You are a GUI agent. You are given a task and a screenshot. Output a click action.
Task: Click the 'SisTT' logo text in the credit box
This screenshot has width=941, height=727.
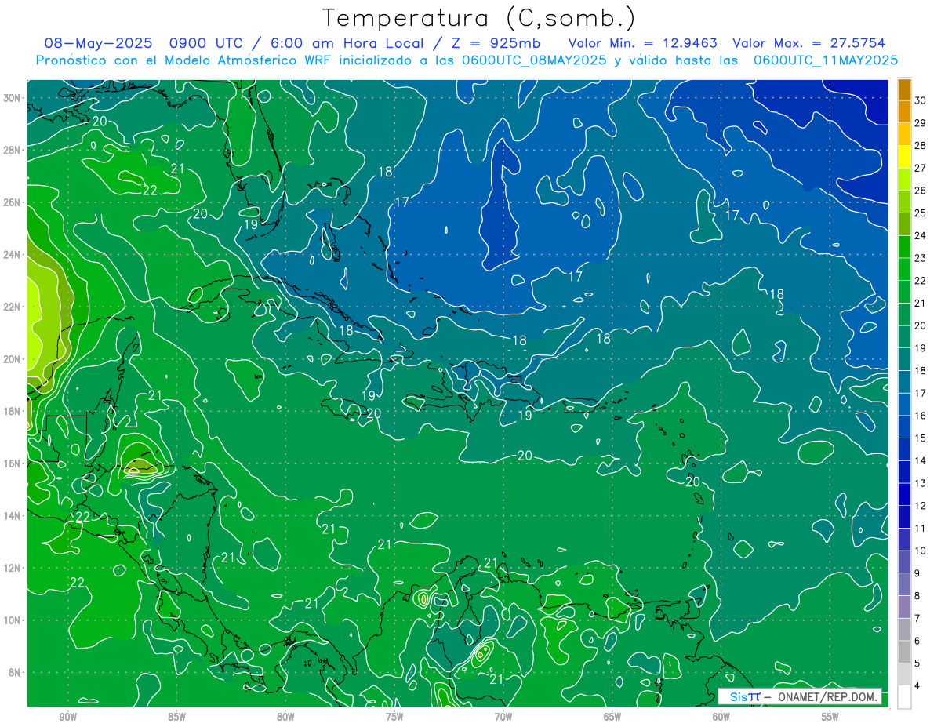click(x=745, y=696)
